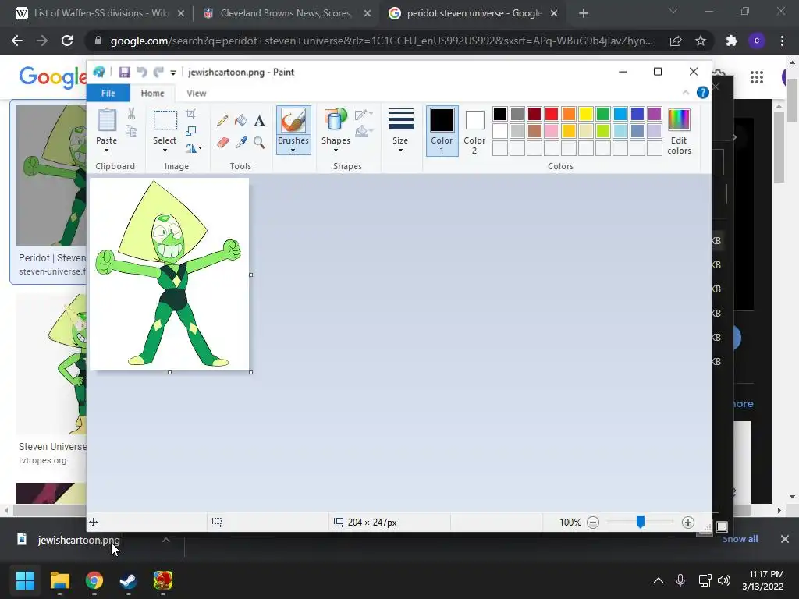
Task: Click the zoom out minus button in Paint
Action: coord(593,523)
